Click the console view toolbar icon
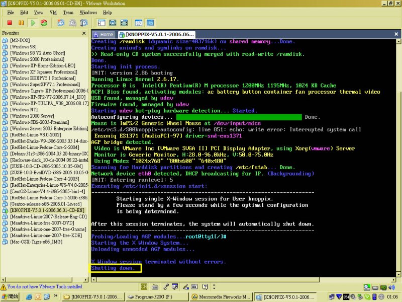The height and width of the screenshot is (302, 402). 150,23
